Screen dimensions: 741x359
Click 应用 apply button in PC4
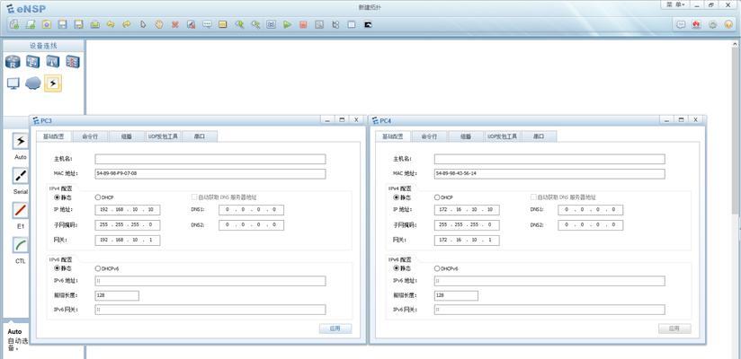[674, 328]
